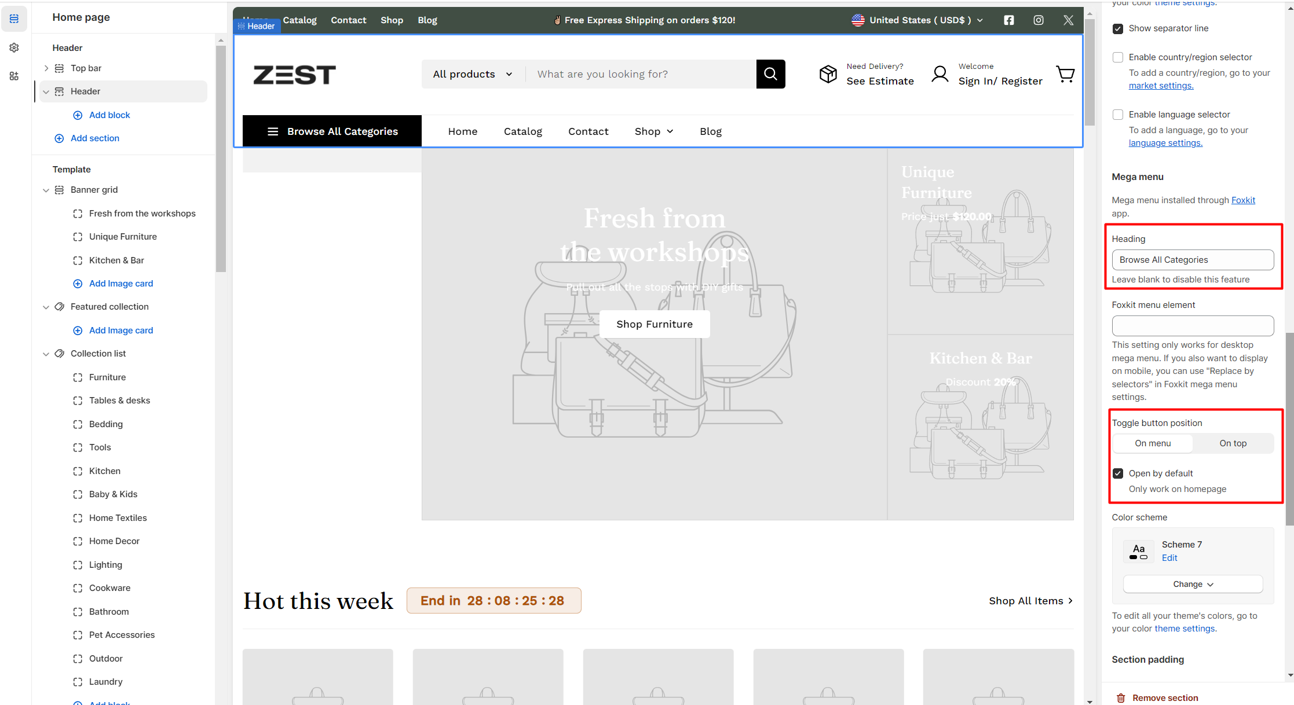Open the Change color scheme dropdown
Image resolution: width=1294 pixels, height=705 pixels.
point(1193,584)
